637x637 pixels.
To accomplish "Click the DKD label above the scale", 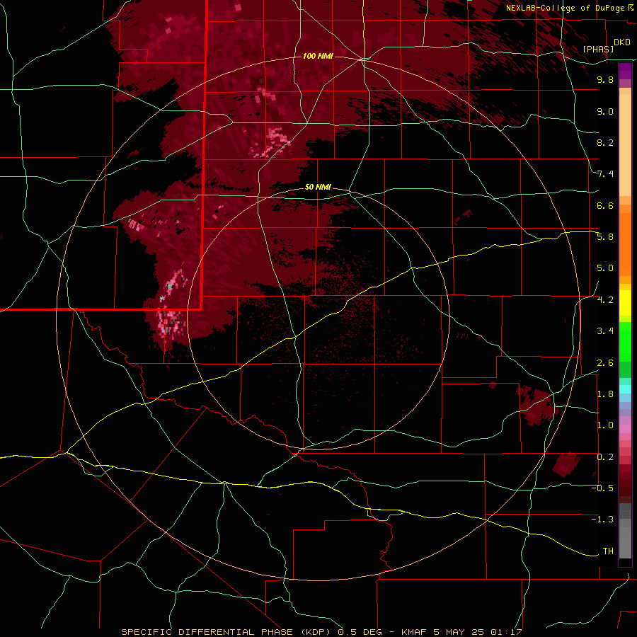I will tap(622, 42).
